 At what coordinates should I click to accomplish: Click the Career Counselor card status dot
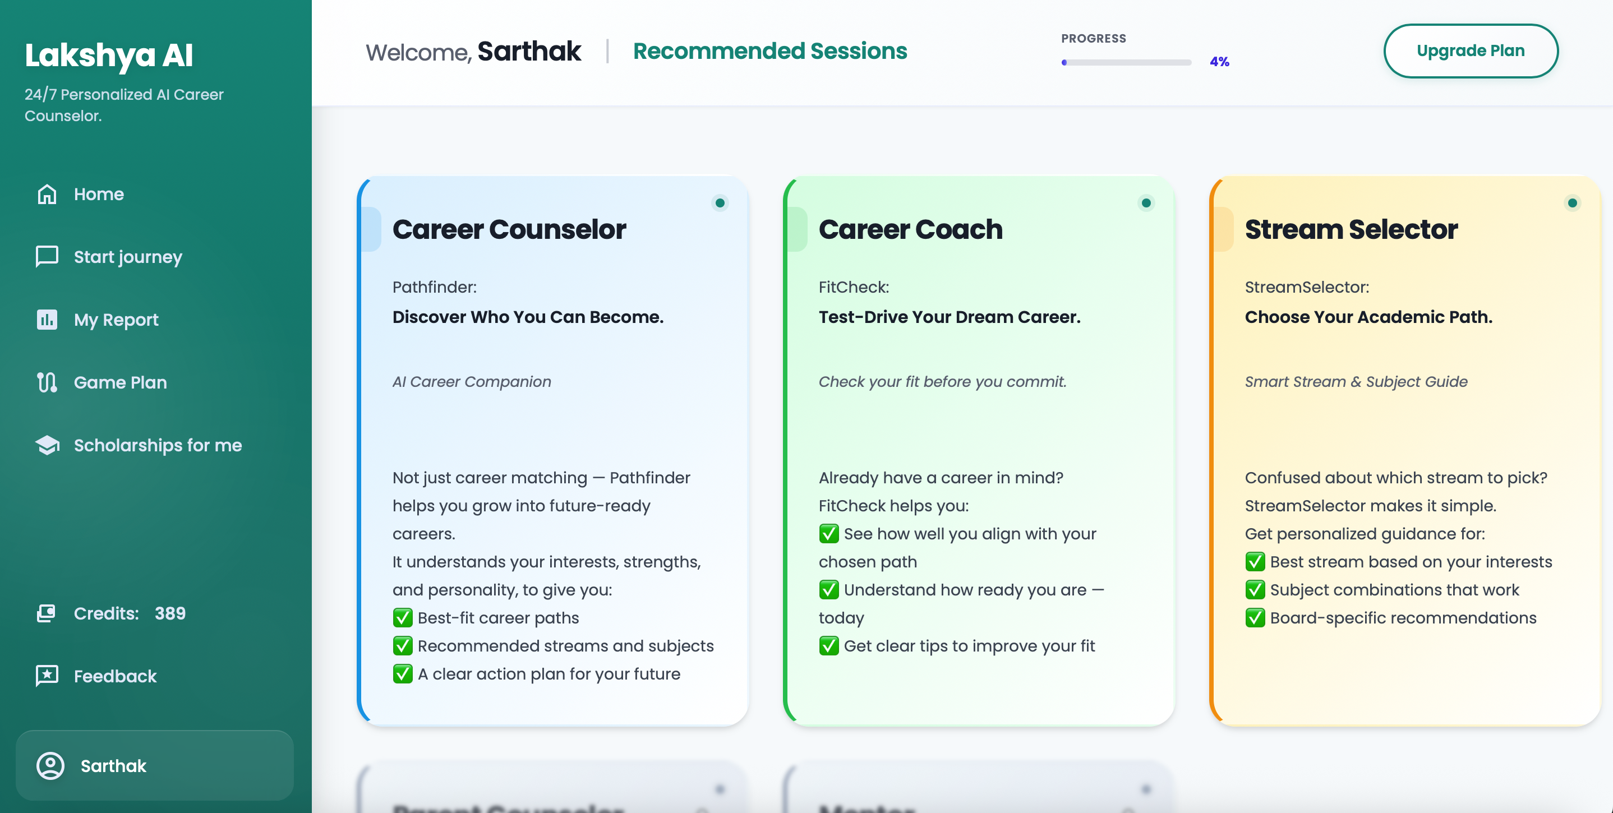[720, 203]
